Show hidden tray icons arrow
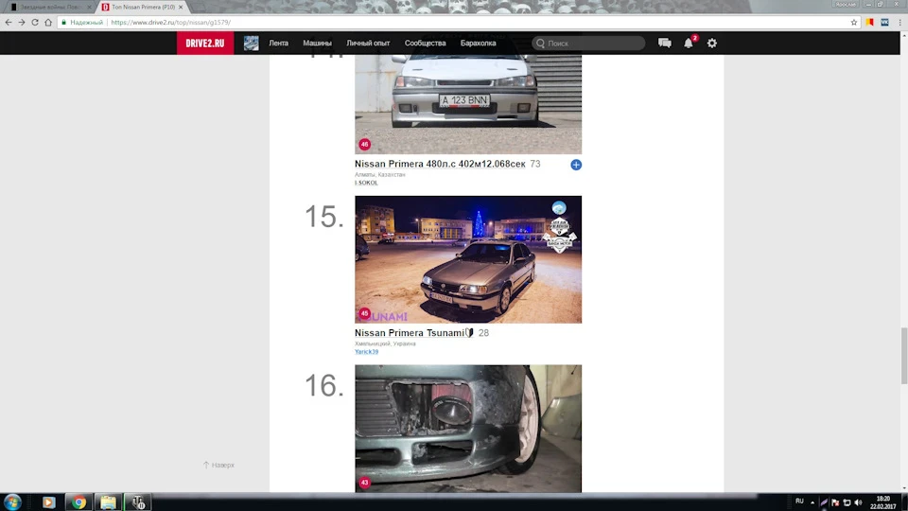This screenshot has height=511, width=908. coord(812,502)
